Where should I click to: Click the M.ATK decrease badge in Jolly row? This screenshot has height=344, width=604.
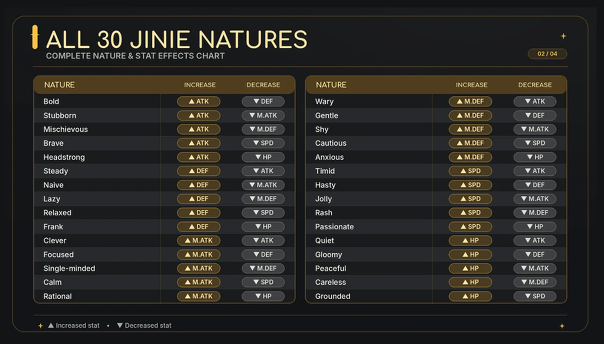point(535,199)
